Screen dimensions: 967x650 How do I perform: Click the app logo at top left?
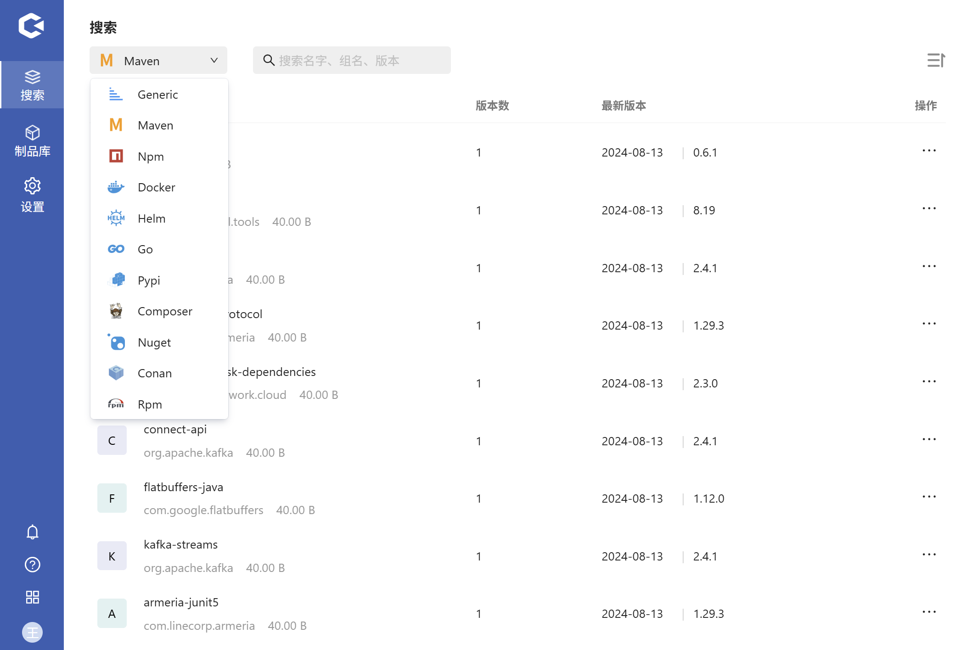[x=31, y=25]
